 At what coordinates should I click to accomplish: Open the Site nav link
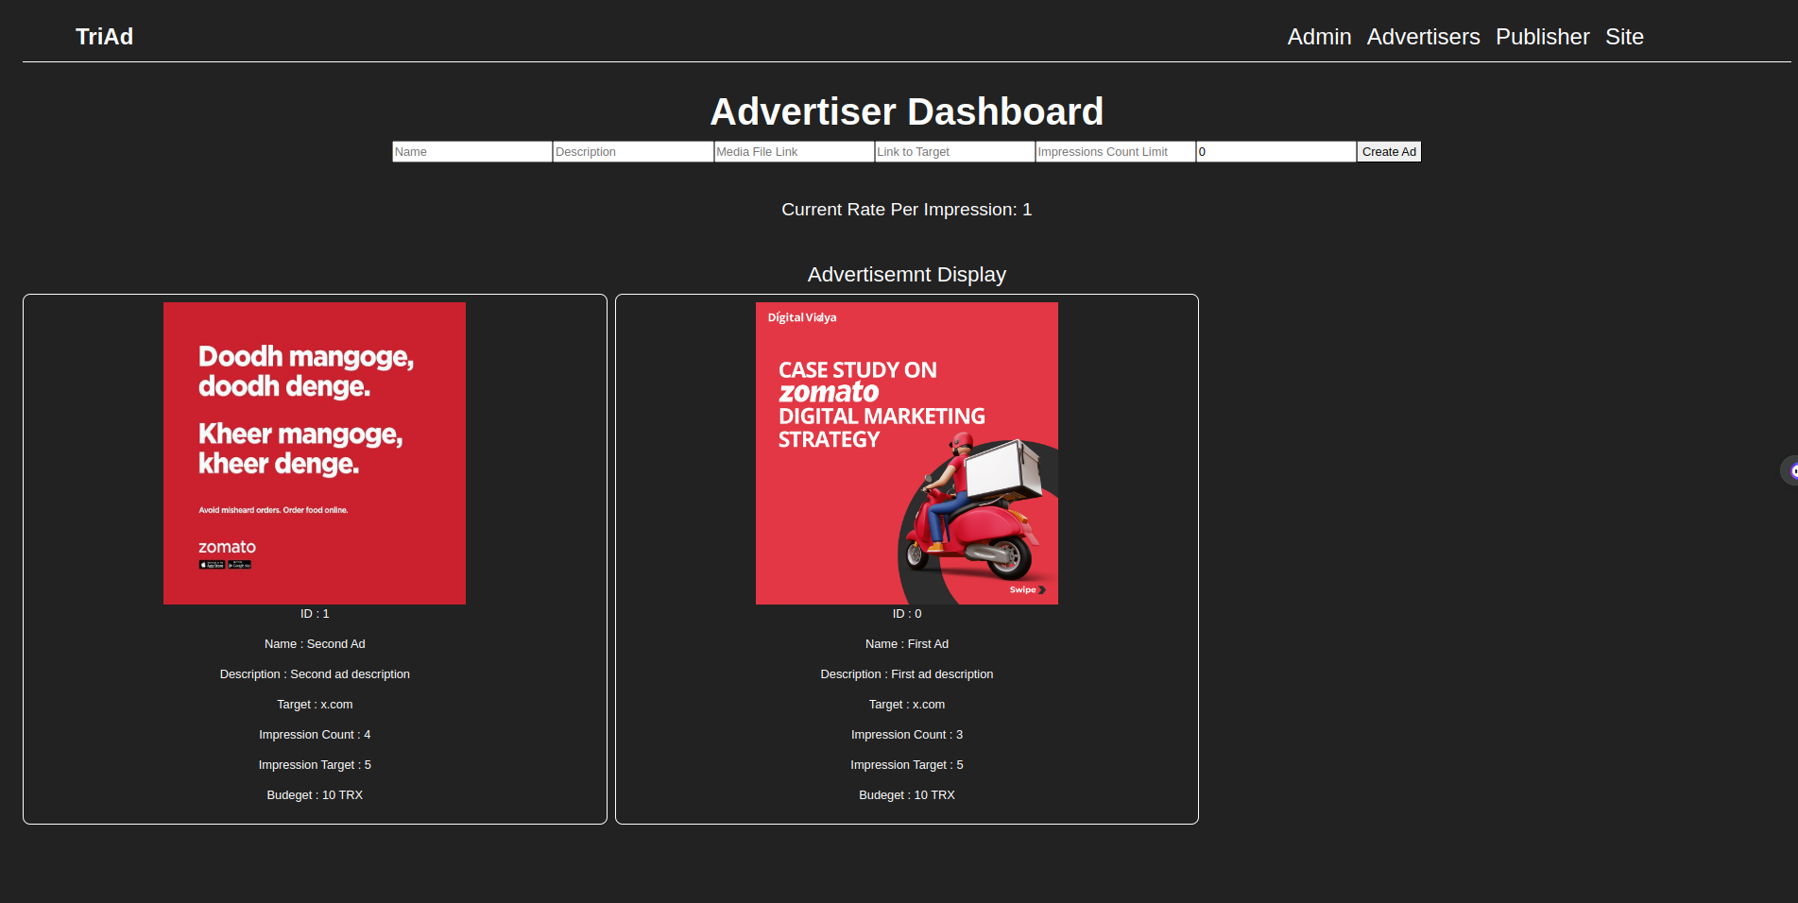[1624, 37]
